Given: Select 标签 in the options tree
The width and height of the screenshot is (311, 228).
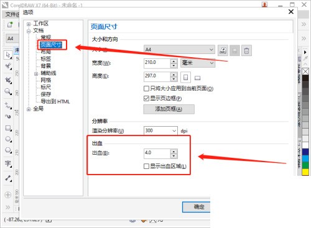Looking at the screenshot, I should coord(45,59).
